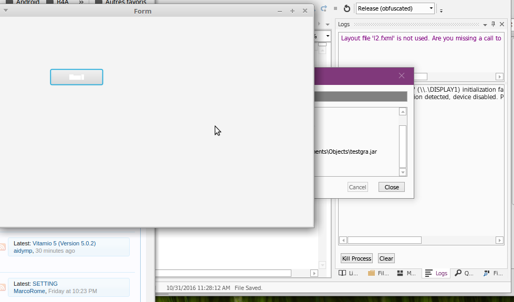This screenshot has height=302, width=514.
Task: Click the grey stop square in IDE toolbar
Action: 335,8
